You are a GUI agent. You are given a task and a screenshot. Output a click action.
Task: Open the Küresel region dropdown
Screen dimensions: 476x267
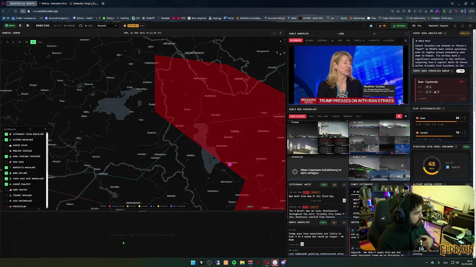tap(107, 26)
